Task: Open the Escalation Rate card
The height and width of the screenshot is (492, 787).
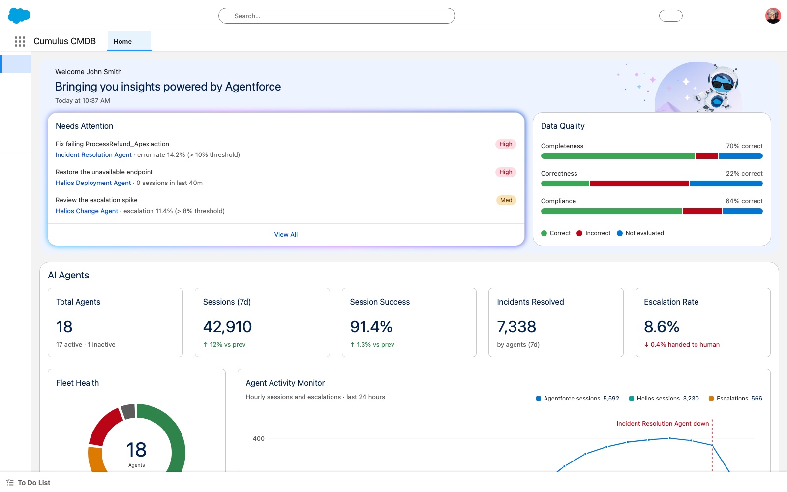Action: (703, 323)
